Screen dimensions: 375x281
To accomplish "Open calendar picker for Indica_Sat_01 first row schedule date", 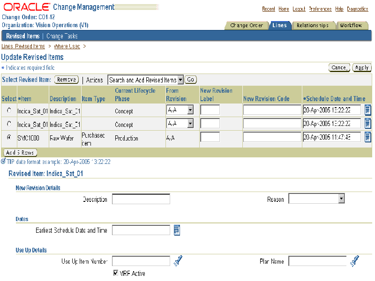I will [x=368, y=110].
